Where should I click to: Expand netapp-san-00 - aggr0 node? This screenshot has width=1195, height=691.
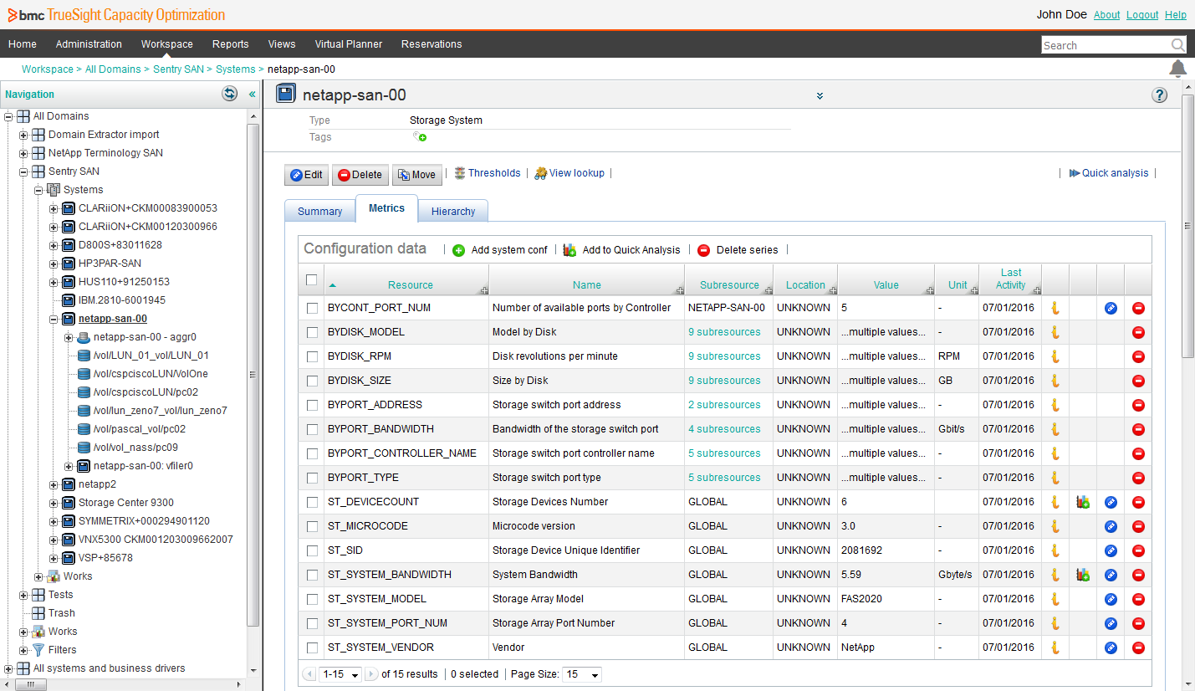69,337
